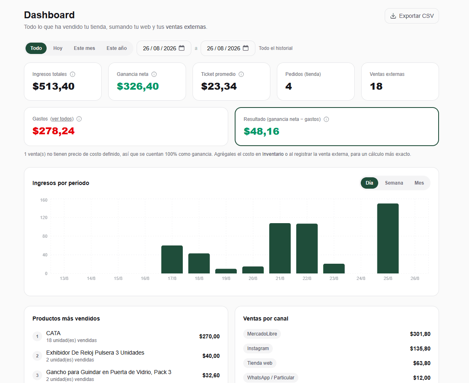The width and height of the screenshot is (469, 383).
Task: Click the $326,40 net profit value
Action: tap(137, 86)
